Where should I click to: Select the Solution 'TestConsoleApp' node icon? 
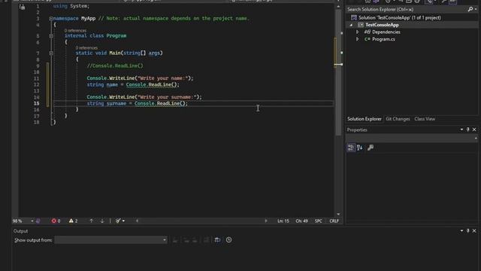[x=354, y=18]
